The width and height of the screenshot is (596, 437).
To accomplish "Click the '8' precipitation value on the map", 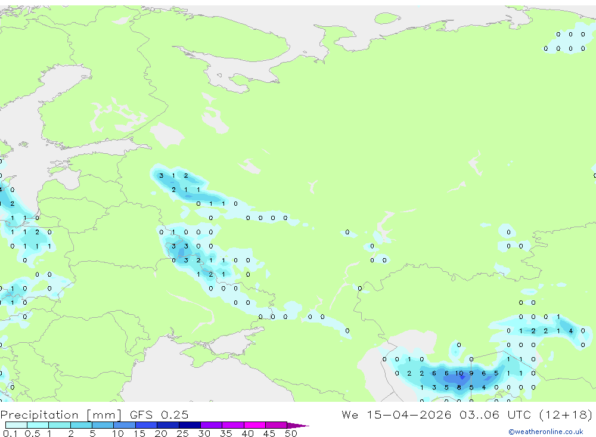I will pyautogui.click(x=459, y=388).
